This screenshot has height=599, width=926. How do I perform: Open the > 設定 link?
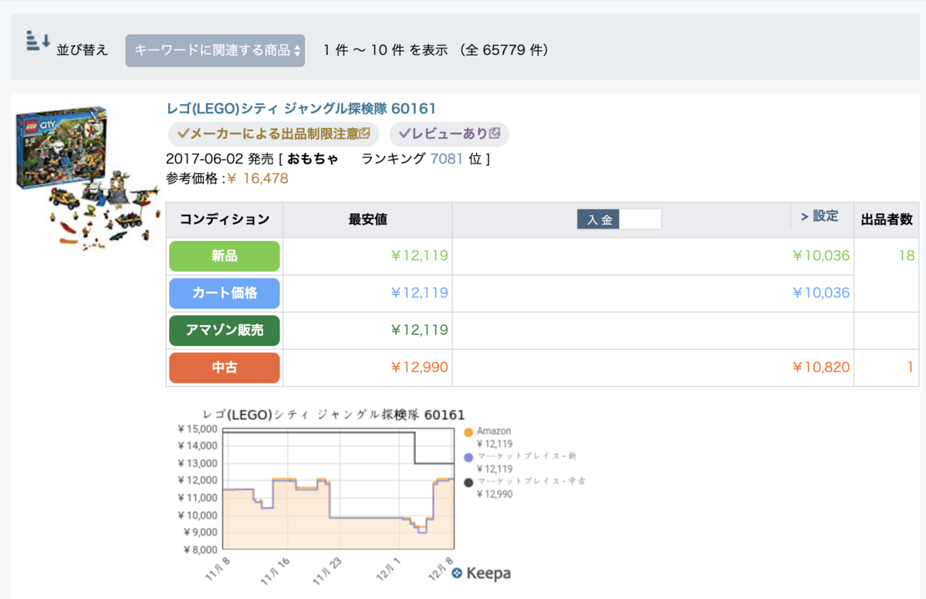coord(820,216)
